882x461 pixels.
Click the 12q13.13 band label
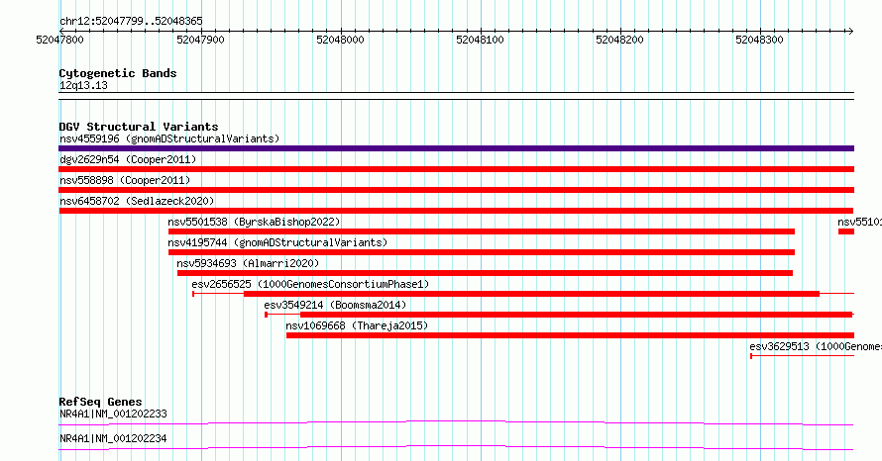point(83,85)
